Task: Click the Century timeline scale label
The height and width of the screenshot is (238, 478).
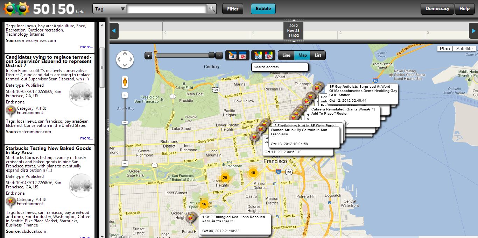Action: [x=212, y=66]
